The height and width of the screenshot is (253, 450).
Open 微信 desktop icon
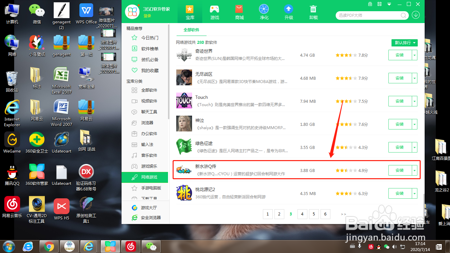click(x=37, y=14)
